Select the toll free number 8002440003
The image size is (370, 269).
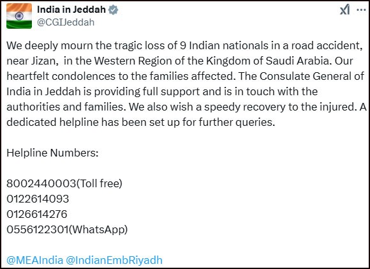coord(41,183)
